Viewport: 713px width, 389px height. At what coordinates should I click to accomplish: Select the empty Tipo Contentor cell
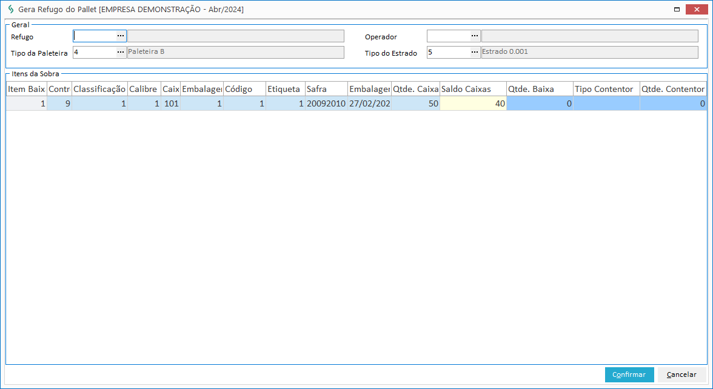606,103
